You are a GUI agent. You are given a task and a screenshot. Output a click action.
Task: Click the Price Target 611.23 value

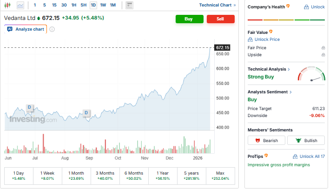(x=318, y=109)
